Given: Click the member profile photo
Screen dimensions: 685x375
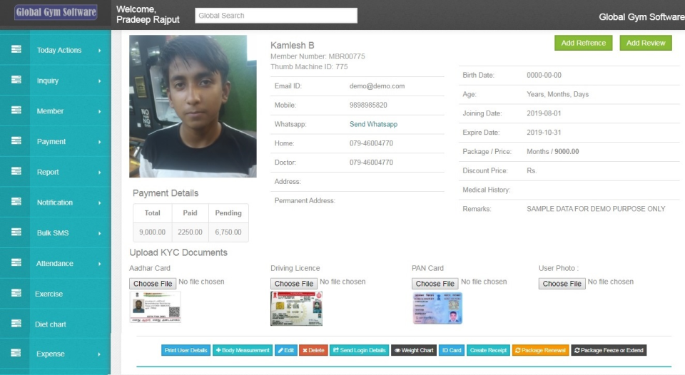Looking at the screenshot, I should pos(193,106).
